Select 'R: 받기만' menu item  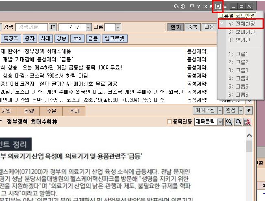pyautogui.click(x=241, y=40)
